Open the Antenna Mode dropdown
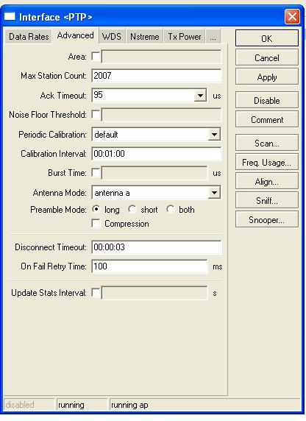Image resolution: width=306 pixels, height=421 pixels. coord(214,192)
